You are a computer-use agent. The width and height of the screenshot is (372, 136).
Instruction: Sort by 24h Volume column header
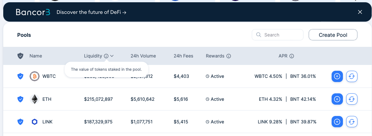point(143,56)
